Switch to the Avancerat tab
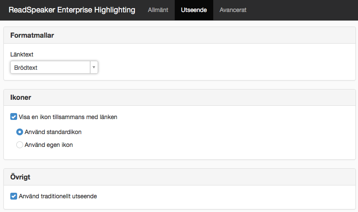The width and height of the screenshot is (358, 212). [233, 10]
